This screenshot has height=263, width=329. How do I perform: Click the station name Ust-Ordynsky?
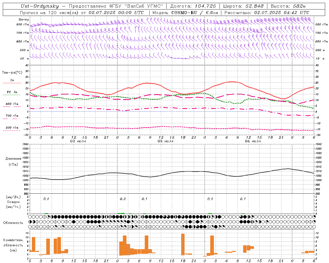point(40,6)
